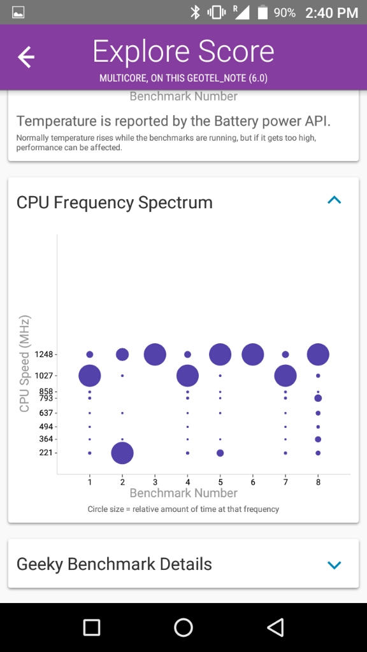Tap Android Home circle button
The image size is (367, 652).
click(x=183, y=627)
